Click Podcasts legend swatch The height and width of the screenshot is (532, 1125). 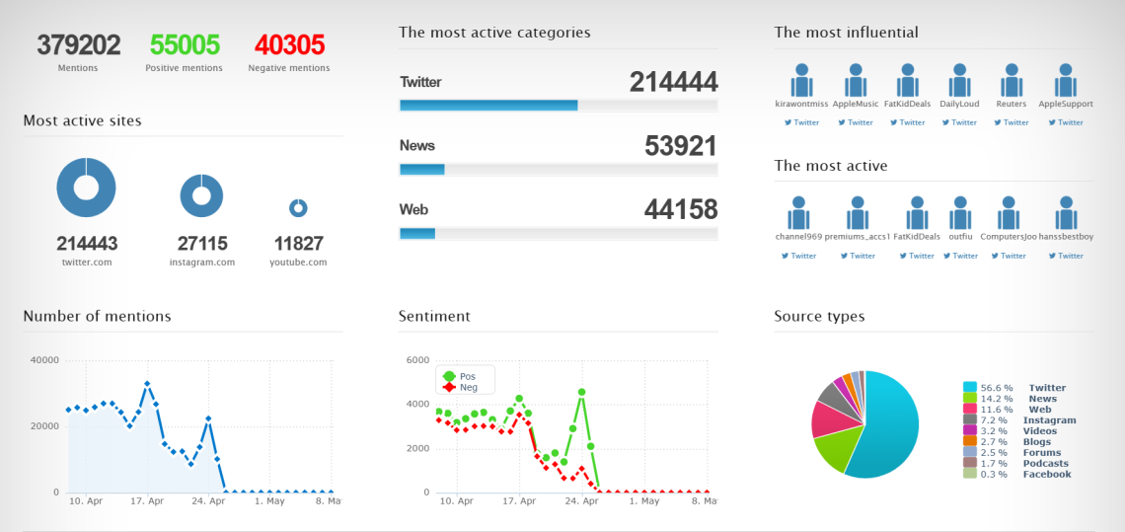[x=970, y=463]
